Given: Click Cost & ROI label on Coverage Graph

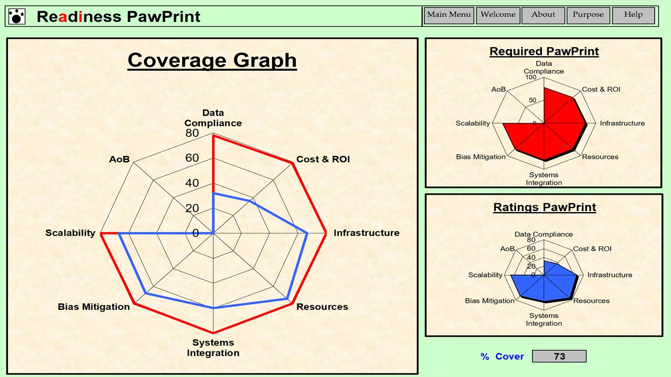Looking at the screenshot, I should click(x=323, y=159).
